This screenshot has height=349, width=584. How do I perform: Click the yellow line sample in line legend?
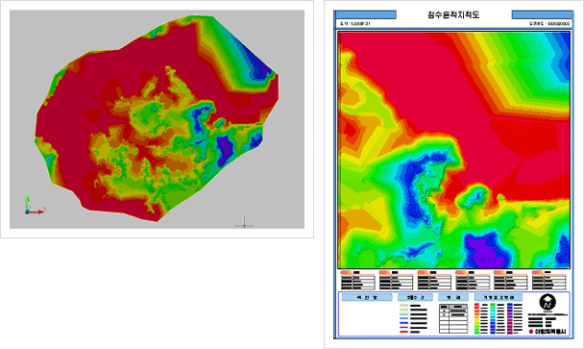click(x=404, y=306)
